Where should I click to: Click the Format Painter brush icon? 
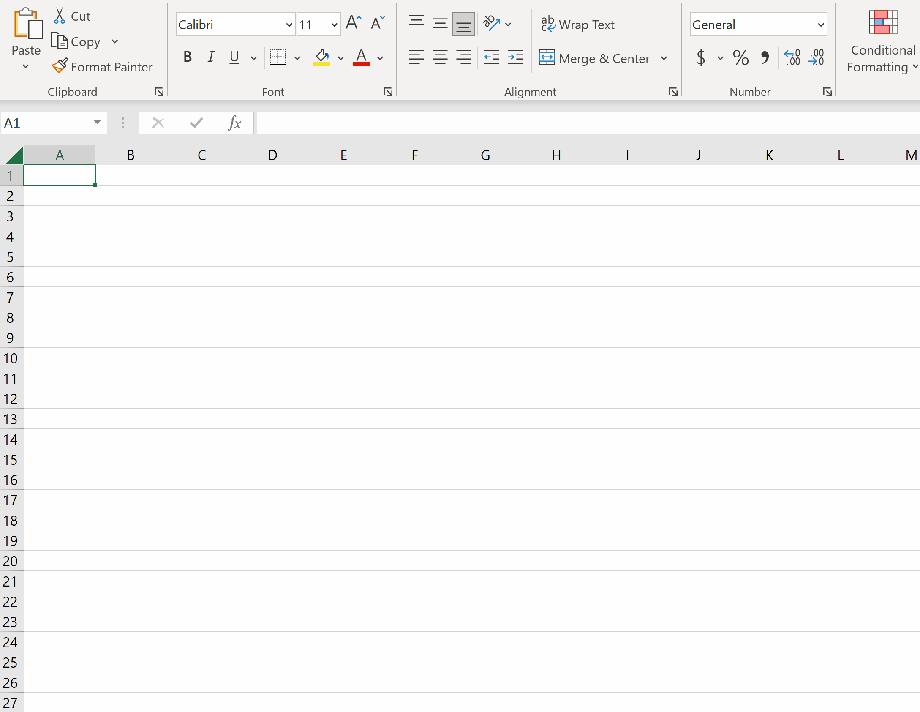(60, 66)
